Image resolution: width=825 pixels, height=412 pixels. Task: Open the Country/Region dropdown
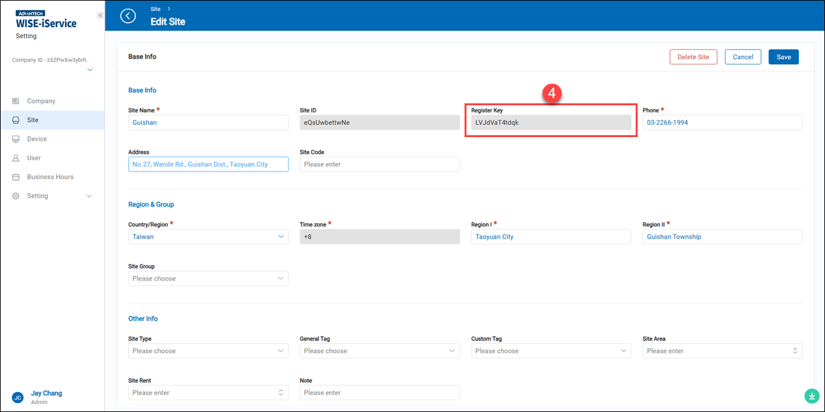click(208, 237)
